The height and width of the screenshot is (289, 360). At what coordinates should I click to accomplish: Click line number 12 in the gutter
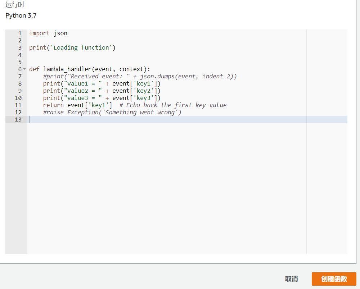[18, 112]
